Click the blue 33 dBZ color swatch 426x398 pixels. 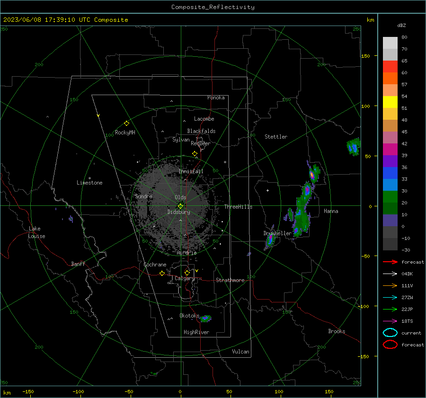(x=390, y=173)
